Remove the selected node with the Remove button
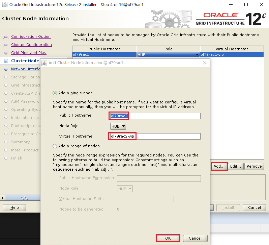The height and width of the screenshot is (245, 269). [254, 166]
